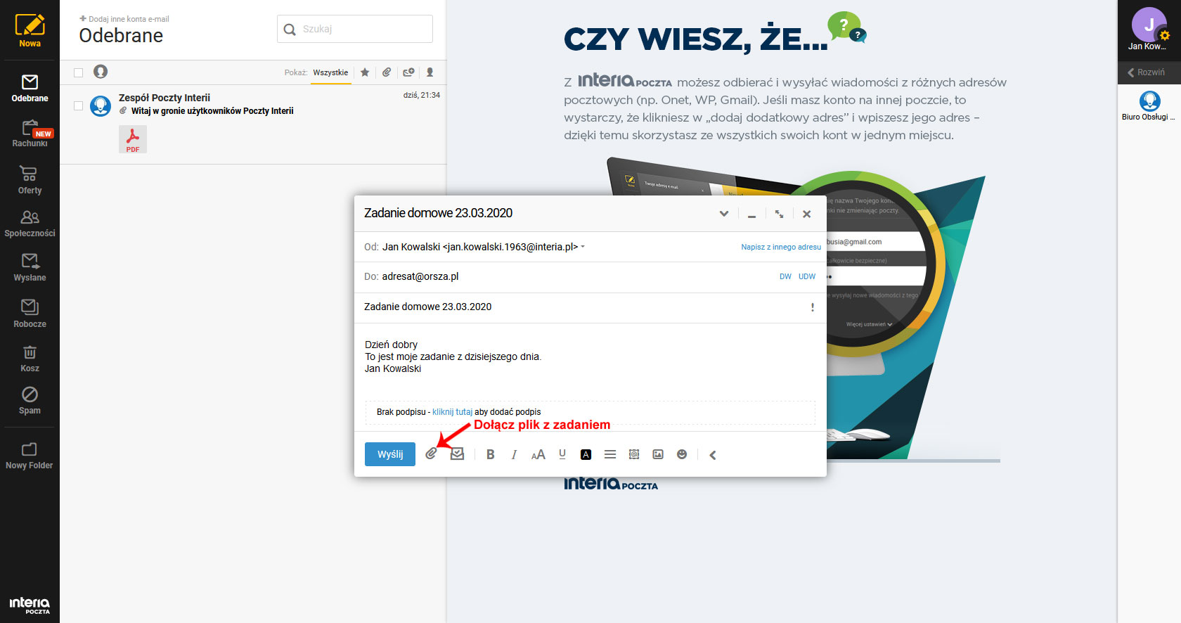The image size is (1181, 623).
Task: Open the emoticon picker
Action: [682, 455]
